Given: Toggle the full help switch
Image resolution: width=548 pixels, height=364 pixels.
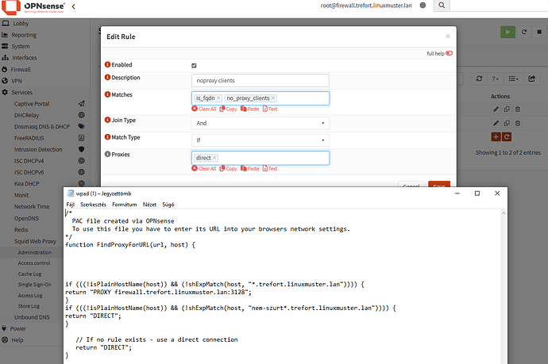Looking at the screenshot, I should (x=449, y=53).
